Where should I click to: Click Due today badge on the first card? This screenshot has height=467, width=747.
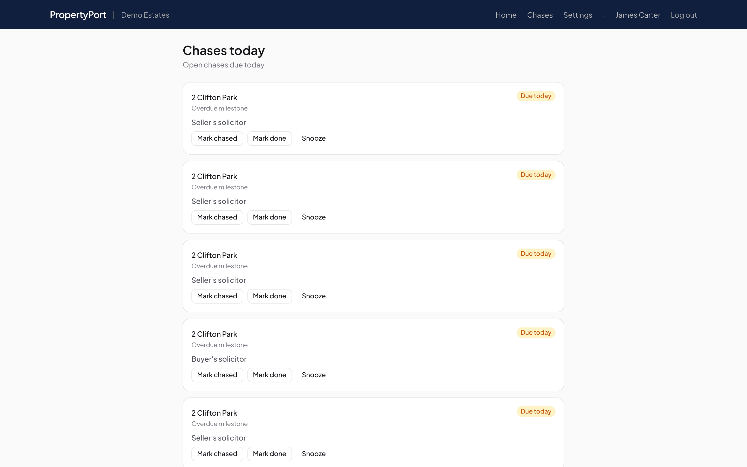[x=536, y=96]
